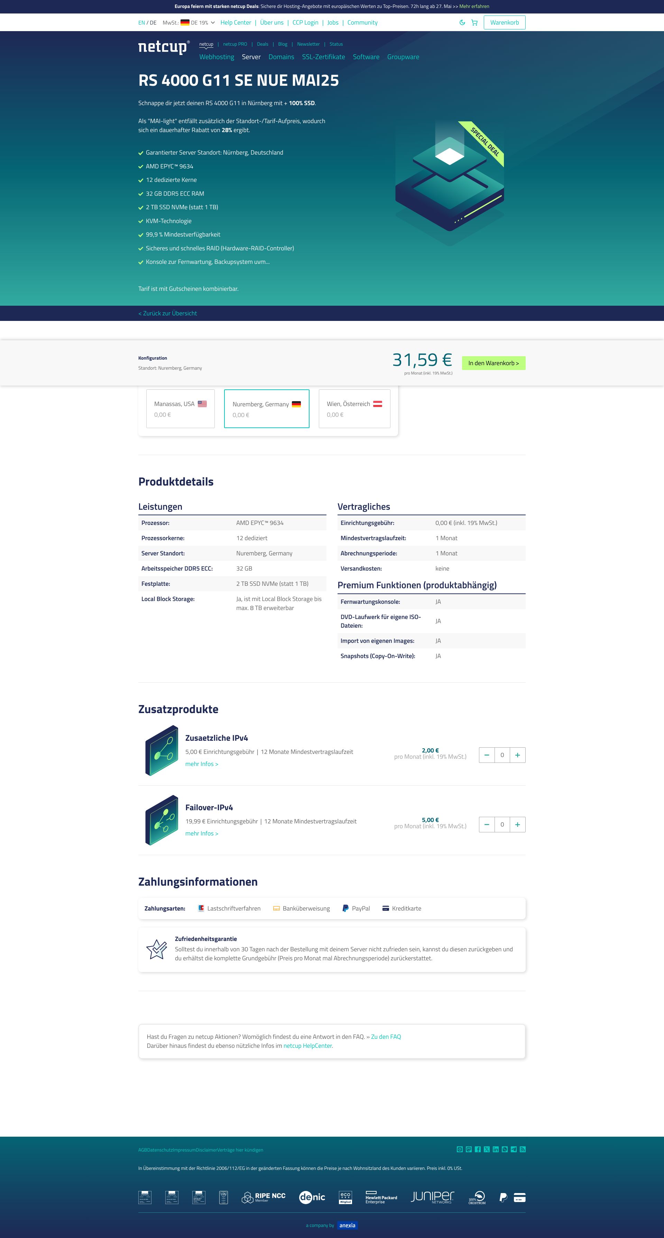Decrease Zusaetzliche IPv4 quantity with minus
The height and width of the screenshot is (1238, 664).
[487, 755]
